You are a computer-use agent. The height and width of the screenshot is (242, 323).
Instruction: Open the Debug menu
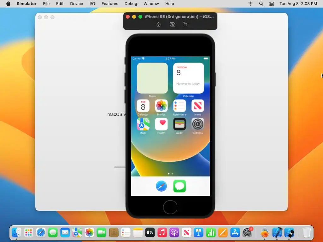(131, 4)
